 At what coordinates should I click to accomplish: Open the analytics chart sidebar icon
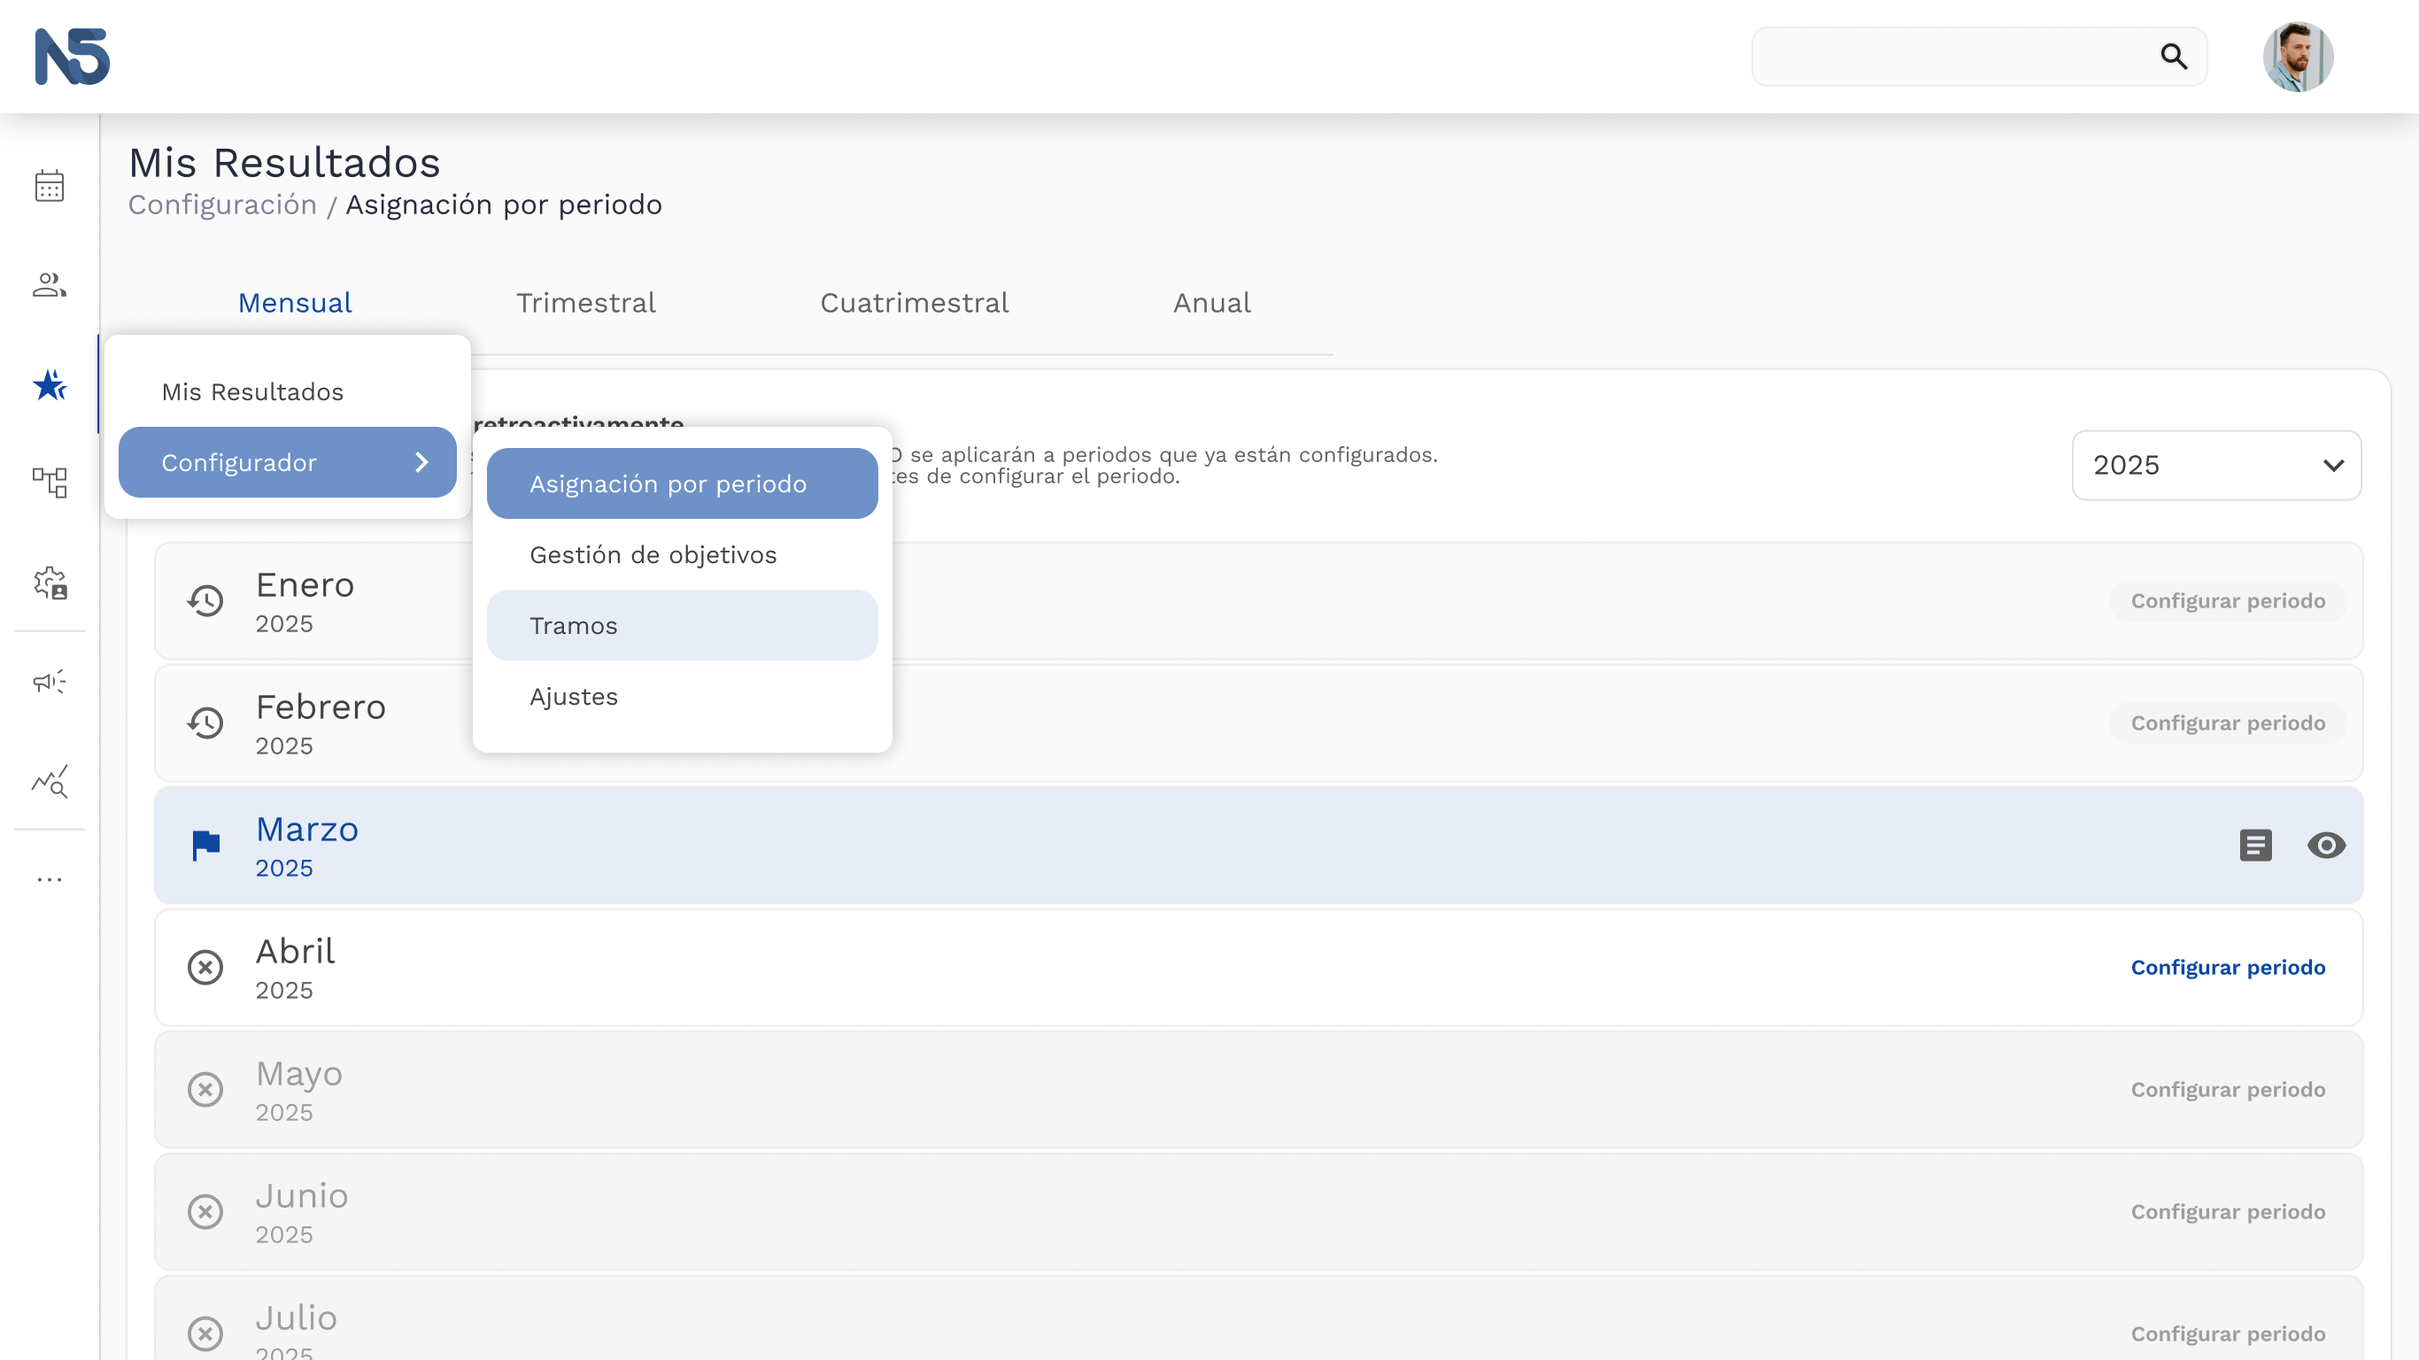pyautogui.click(x=50, y=781)
